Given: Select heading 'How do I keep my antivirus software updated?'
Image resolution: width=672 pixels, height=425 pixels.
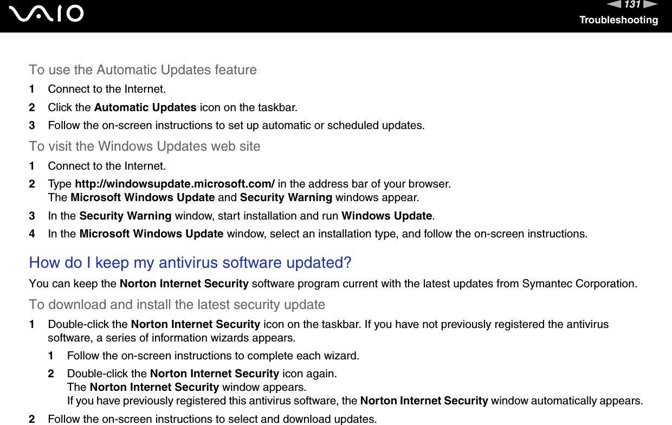Looking at the screenshot, I should 190,263.
